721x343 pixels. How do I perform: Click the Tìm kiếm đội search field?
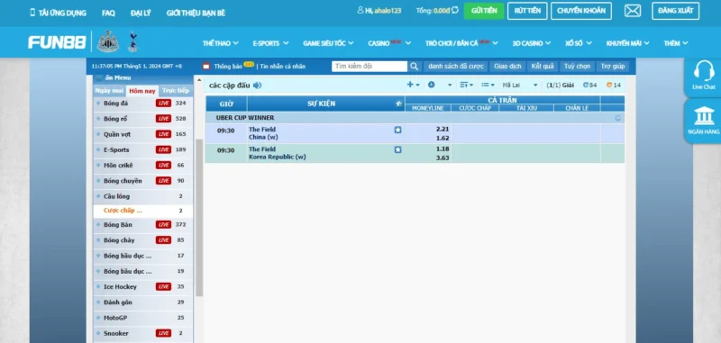[370, 66]
